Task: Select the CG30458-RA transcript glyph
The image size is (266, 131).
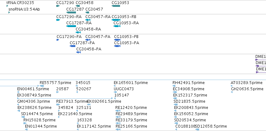Action: tap(78, 32)
